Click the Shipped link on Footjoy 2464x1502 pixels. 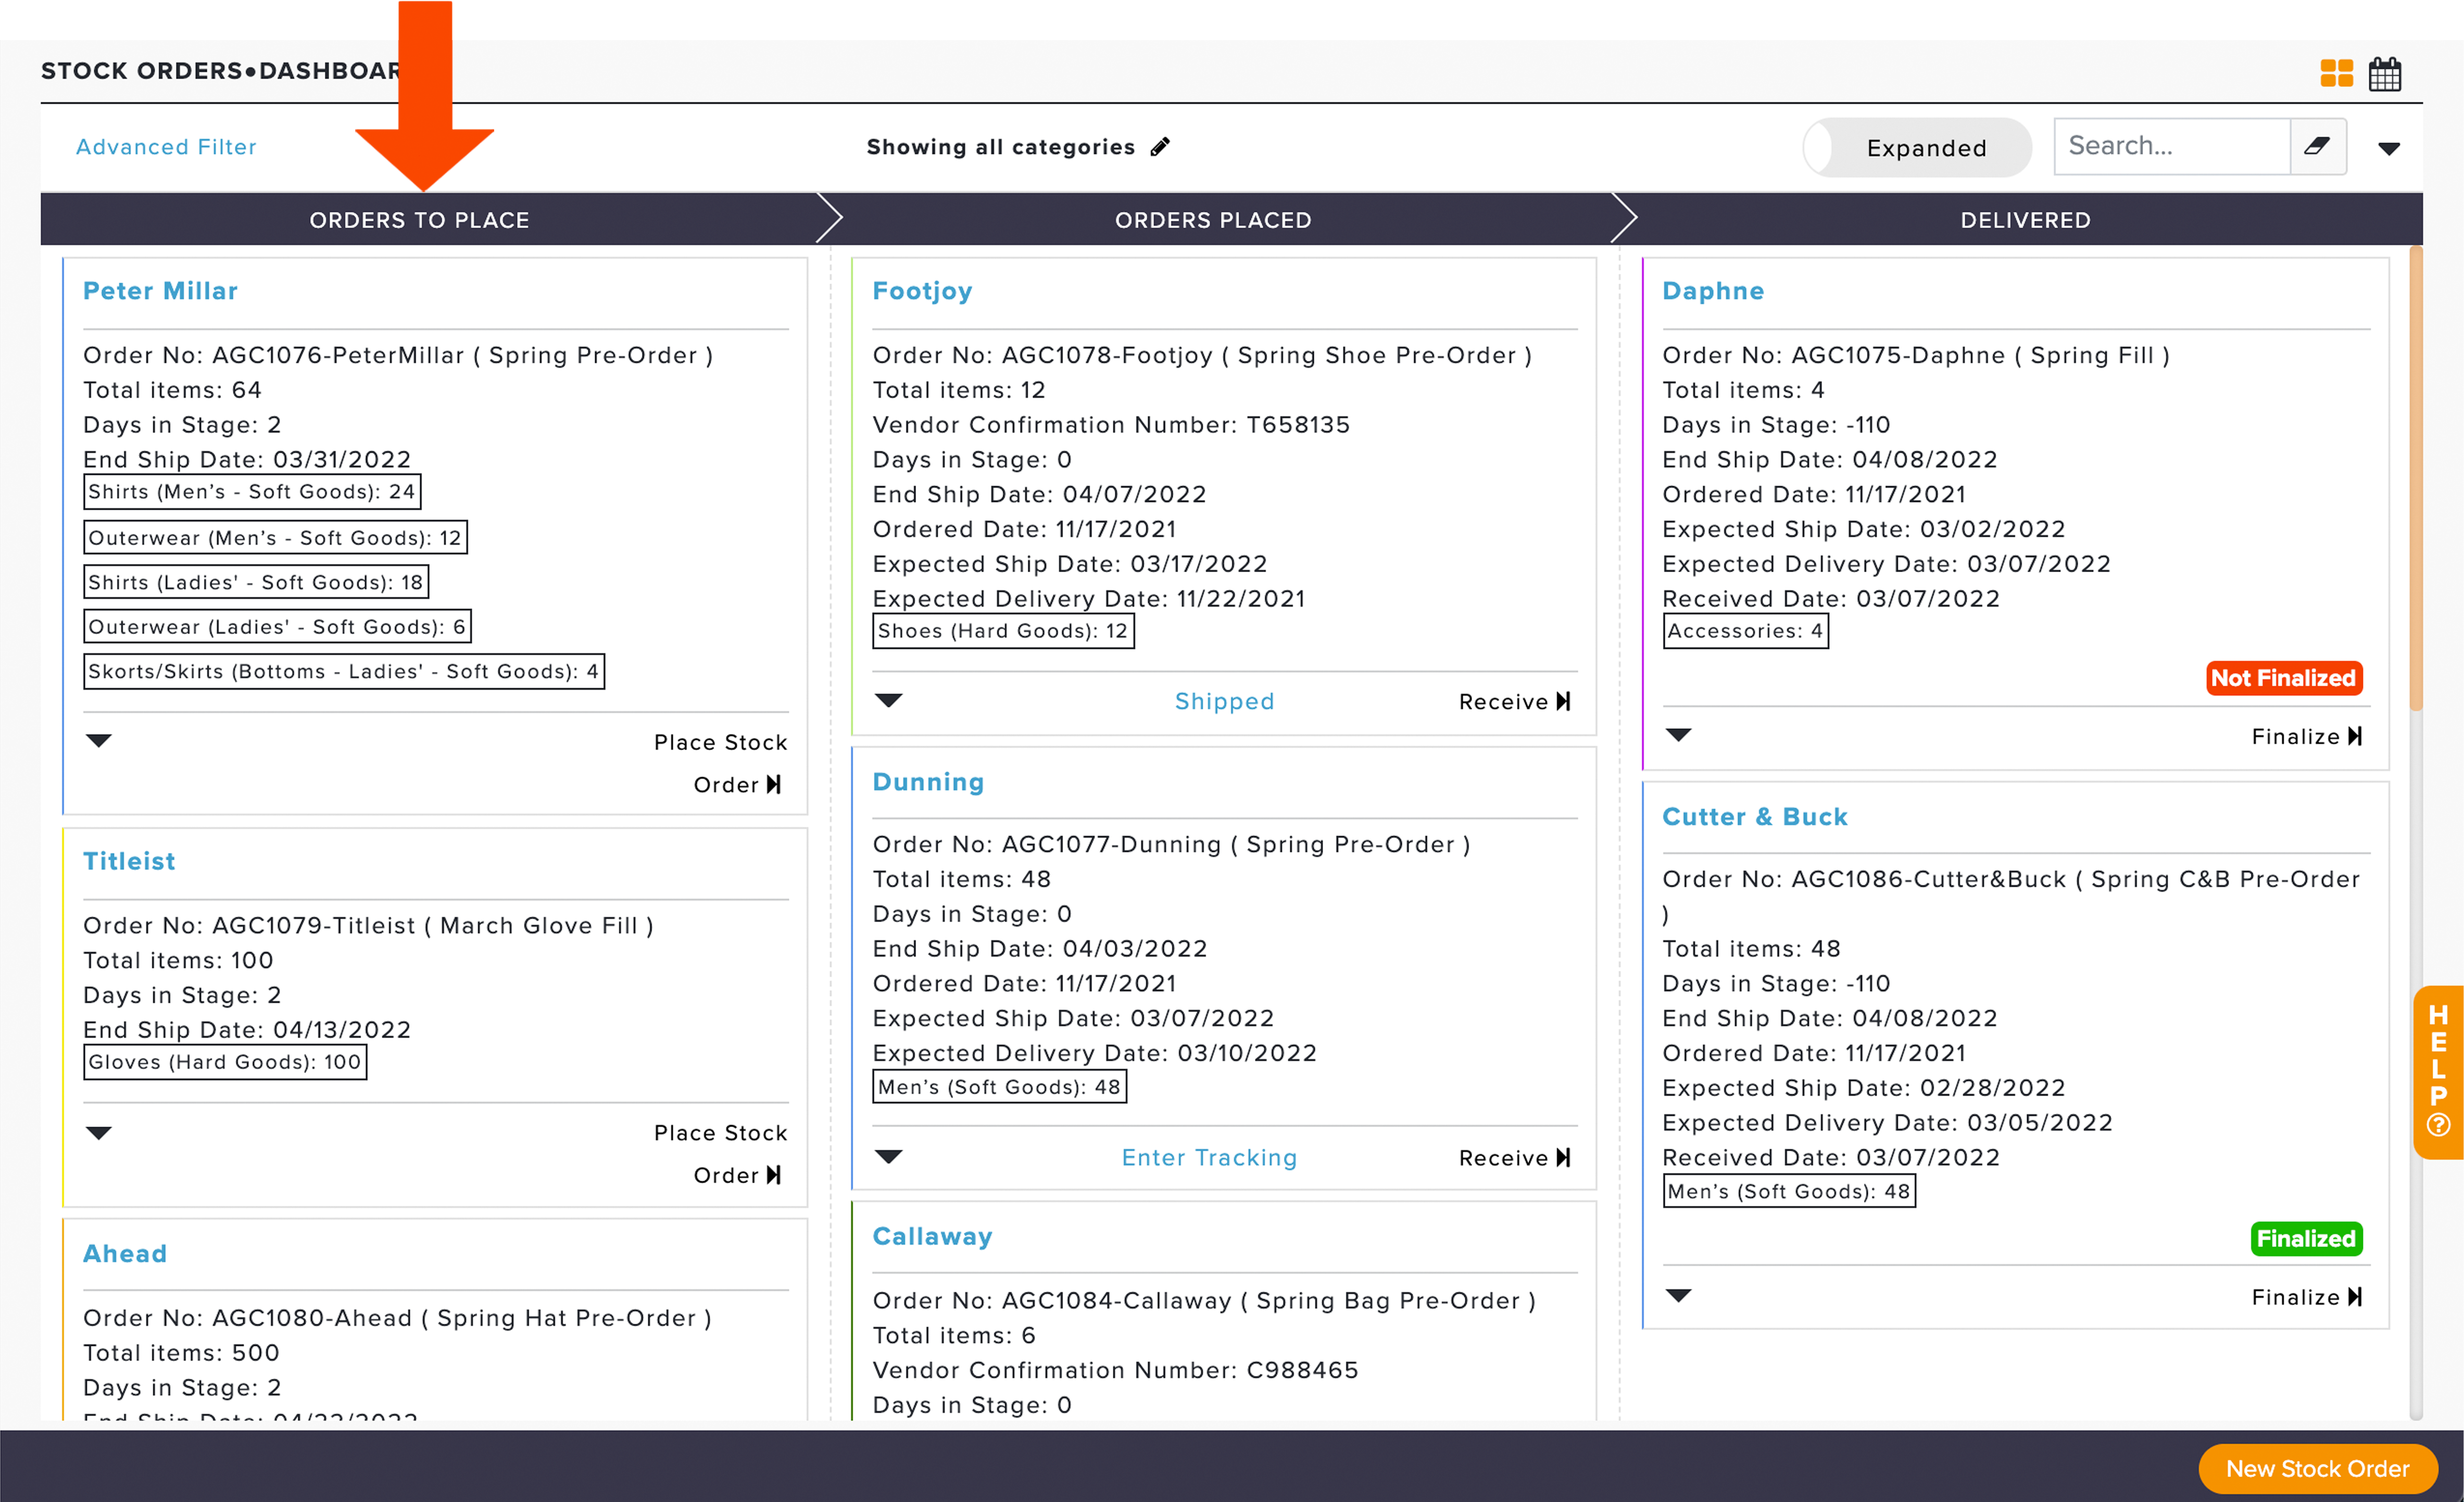(x=1225, y=702)
